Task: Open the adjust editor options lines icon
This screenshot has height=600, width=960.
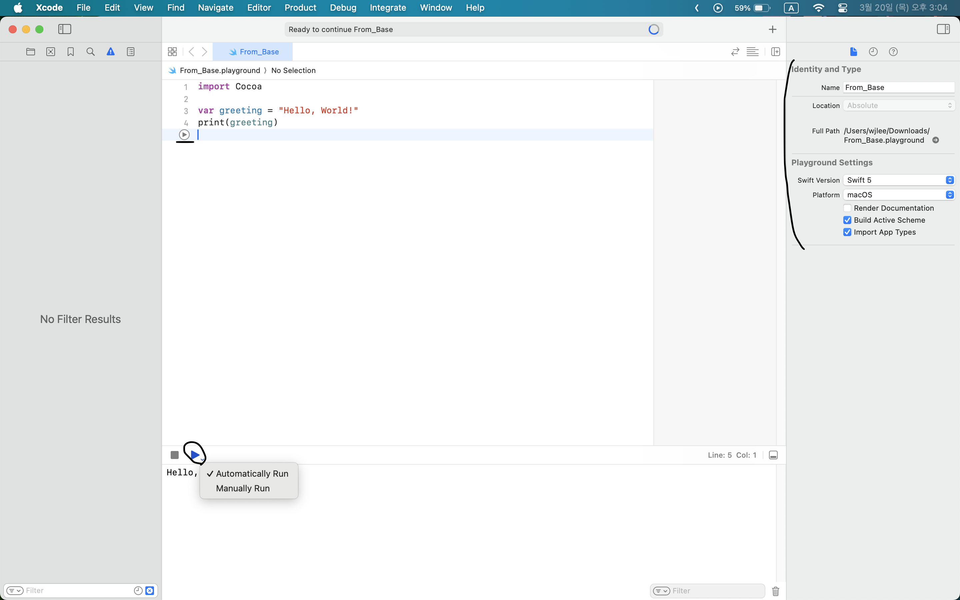Action: (x=753, y=52)
